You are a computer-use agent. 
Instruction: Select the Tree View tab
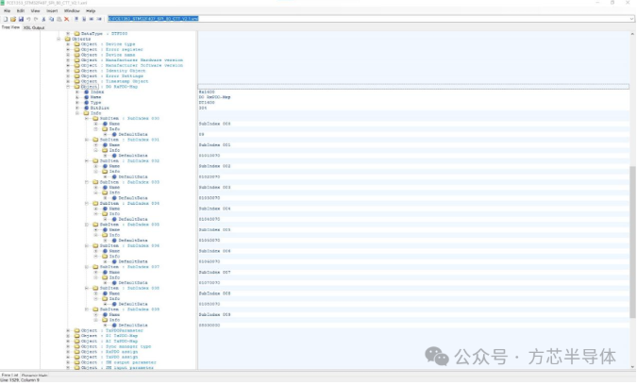click(x=10, y=27)
